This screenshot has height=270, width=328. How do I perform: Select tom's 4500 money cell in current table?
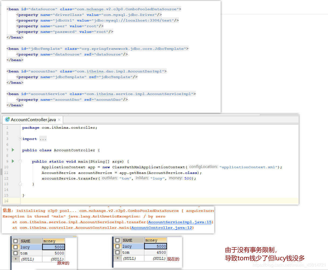click(155, 252)
